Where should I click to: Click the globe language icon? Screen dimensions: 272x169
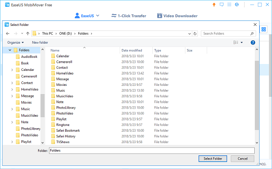[x=237, y=5]
